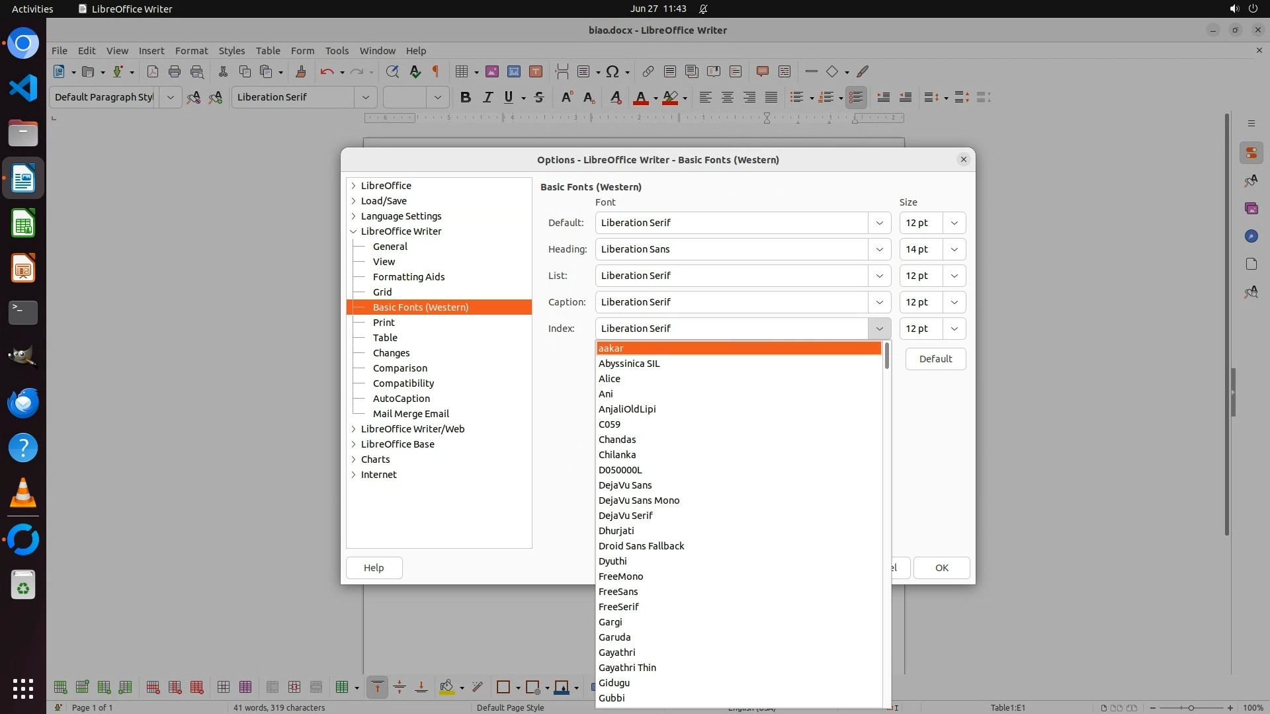This screenshot has height=714, width=1270.
Task: Open the Heading font dropdown
Action: click(x=879, y=249)
